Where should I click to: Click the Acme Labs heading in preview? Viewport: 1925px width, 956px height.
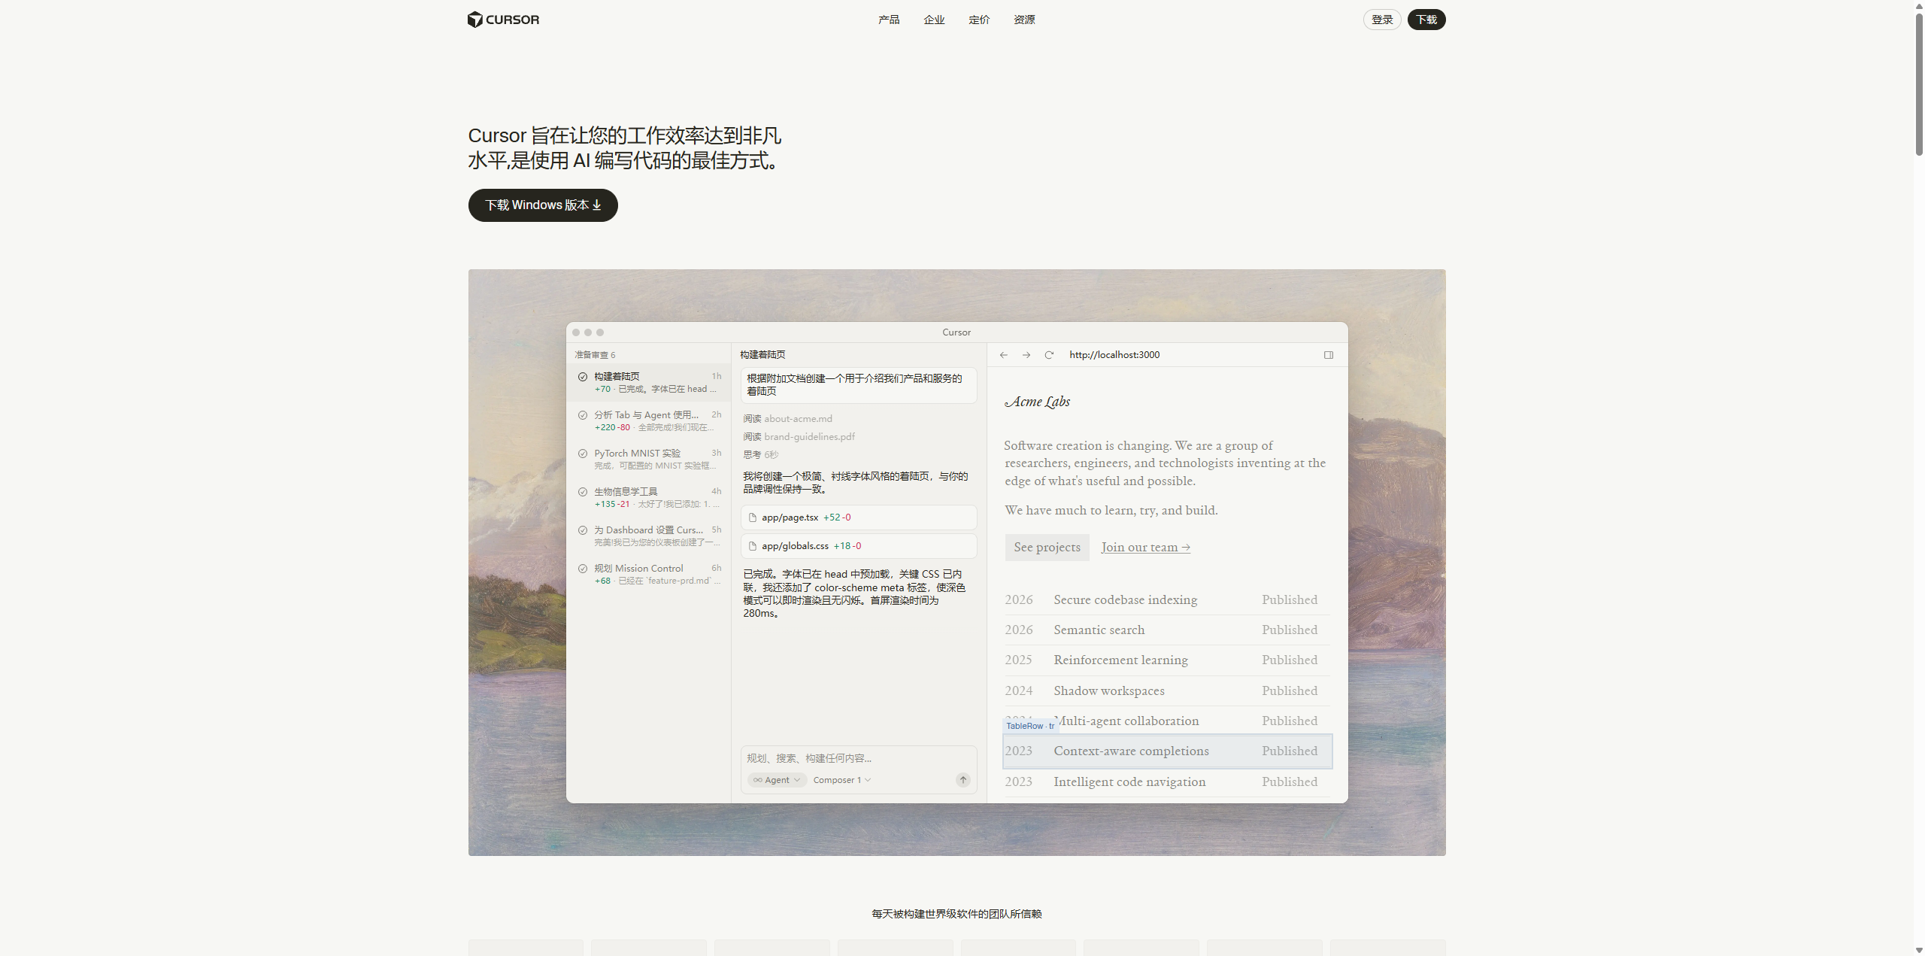1038,402
